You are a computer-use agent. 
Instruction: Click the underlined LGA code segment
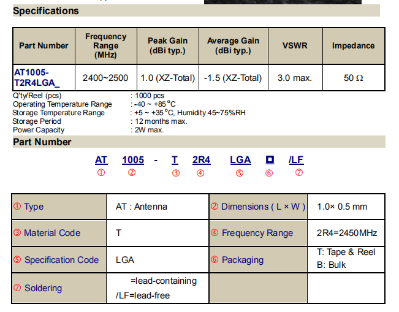240,160
